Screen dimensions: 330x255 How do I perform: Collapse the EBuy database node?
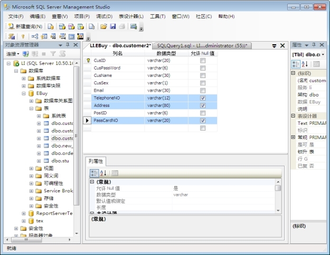pyautogui.click(x=24, y=93)
